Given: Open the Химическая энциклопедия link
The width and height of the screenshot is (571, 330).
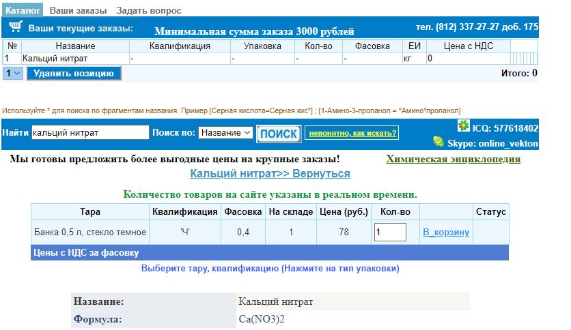Looking at the screenshot, I should pyautogui.click(x=453, y=159).
